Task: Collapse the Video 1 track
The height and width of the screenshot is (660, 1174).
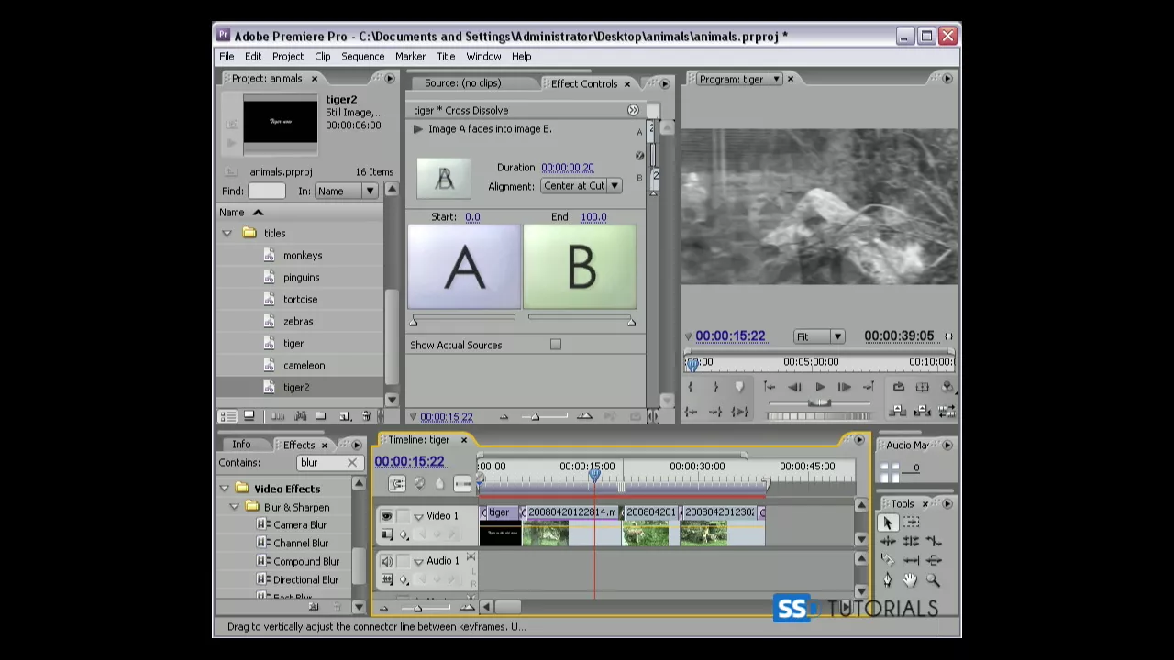Action: click(418, 517)
